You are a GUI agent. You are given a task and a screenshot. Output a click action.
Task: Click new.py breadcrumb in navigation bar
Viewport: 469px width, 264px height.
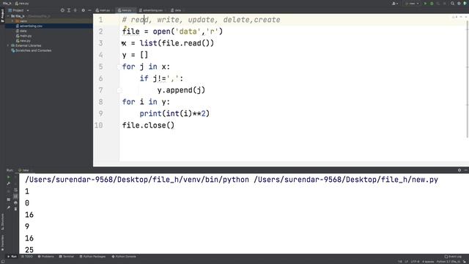point(22,4)
